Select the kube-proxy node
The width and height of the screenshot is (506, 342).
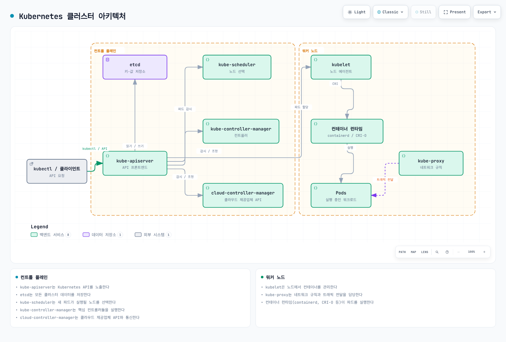(x=431, y=163)
